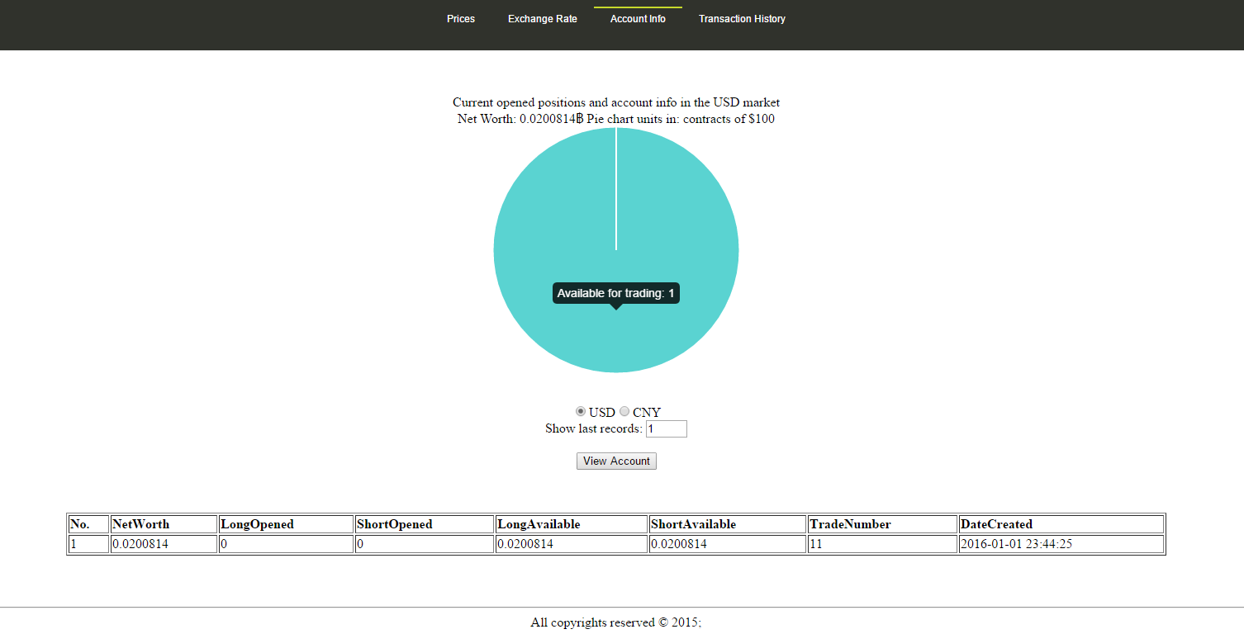
Task: Choose the CNY radio button
Action: (x=624, y=411)
